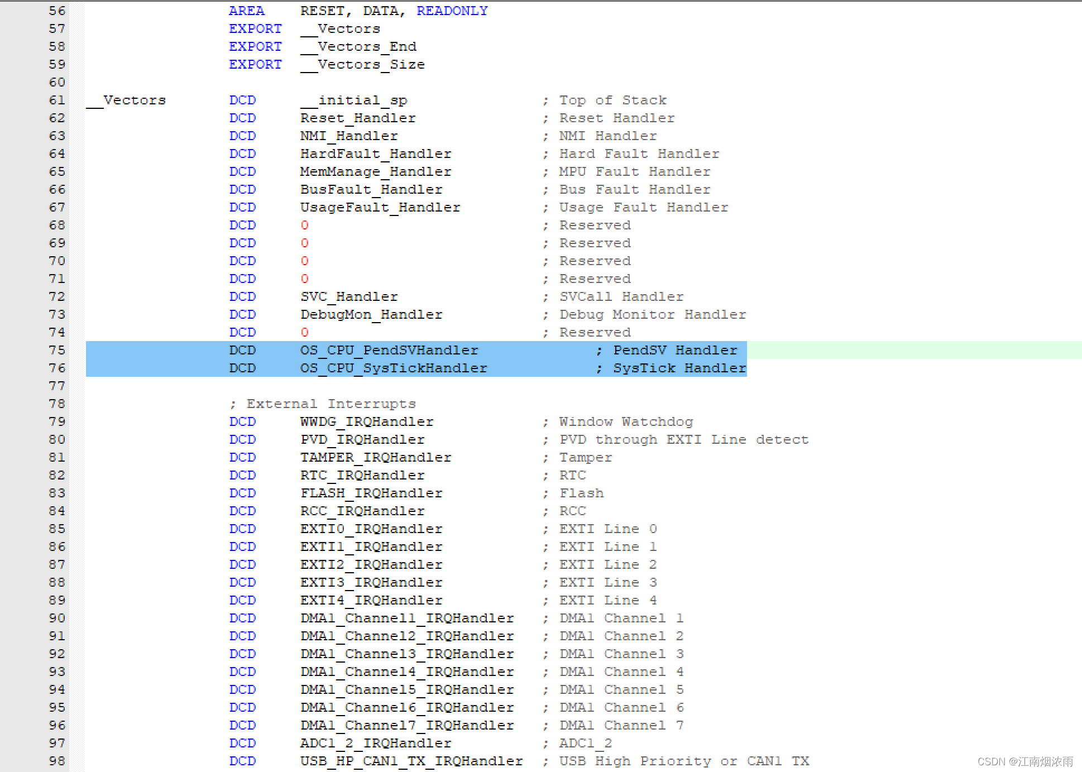Image resolution: width=1082 pixels, height=772 pixels.
Task: Click the __Vectors_Size export symbol
Action: pyautogui.click(x=362, y=64)
